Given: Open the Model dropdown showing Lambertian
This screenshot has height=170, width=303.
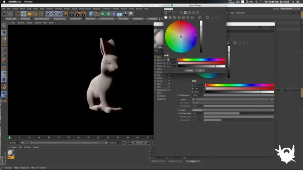Looking at the screenshot, I should [x=233, y=110].
